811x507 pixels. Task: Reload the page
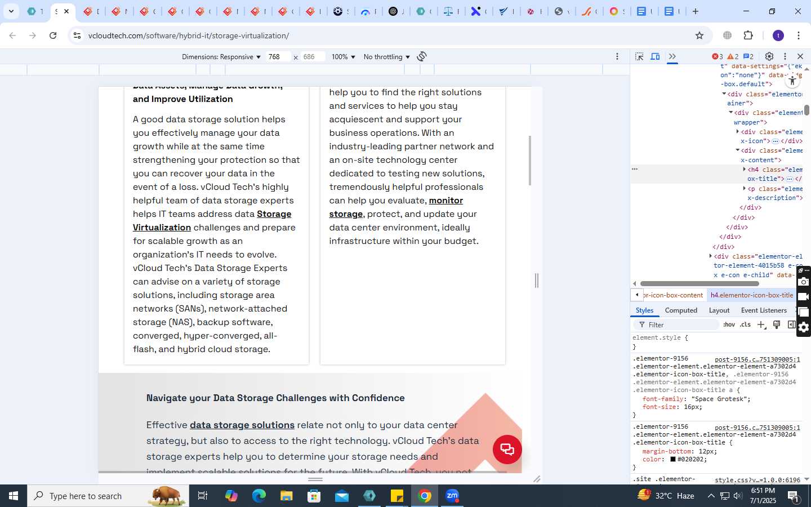[53, 35]
